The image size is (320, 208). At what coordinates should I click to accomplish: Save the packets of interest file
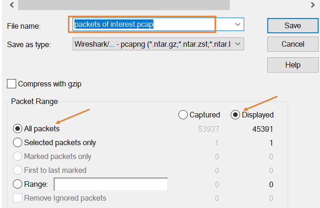coord(293,26)
